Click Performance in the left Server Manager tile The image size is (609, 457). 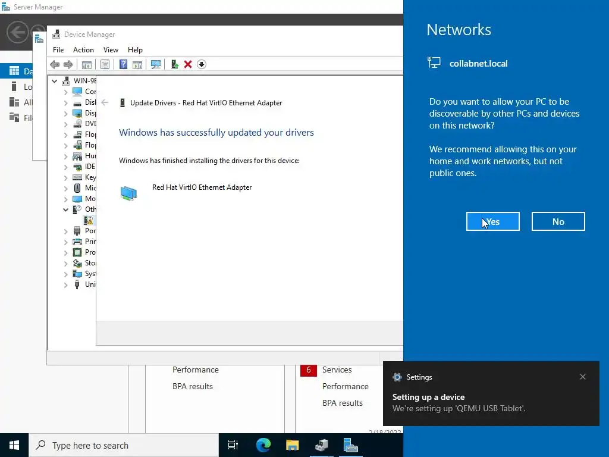tap(195, 370)
